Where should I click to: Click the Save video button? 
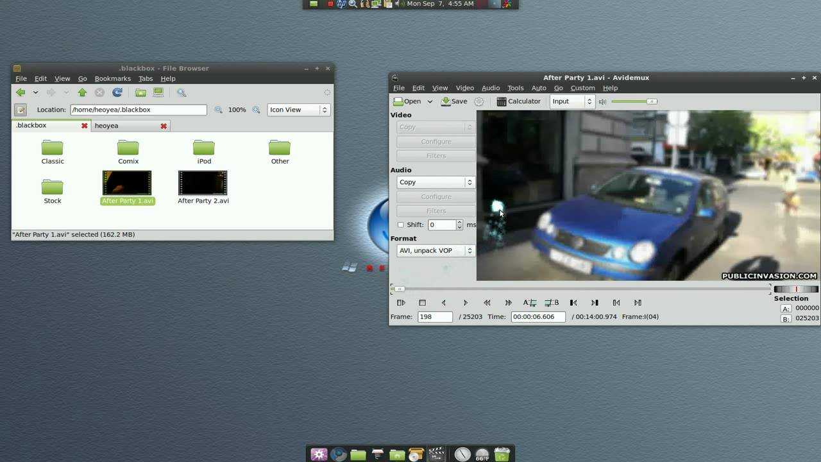tap(454, 101)
